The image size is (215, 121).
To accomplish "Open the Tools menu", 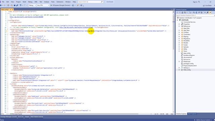I will pos(53,2).
